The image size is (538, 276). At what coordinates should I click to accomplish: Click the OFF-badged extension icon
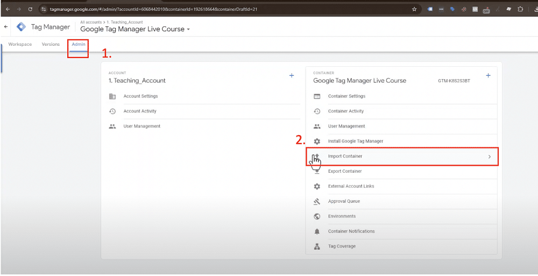coord(486,10)
